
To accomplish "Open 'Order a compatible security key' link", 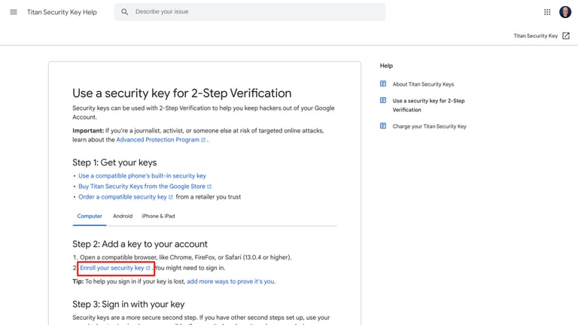I will coord(123,197).
